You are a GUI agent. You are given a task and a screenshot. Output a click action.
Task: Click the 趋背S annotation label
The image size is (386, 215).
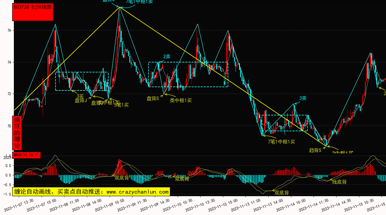(x=315, y=150)
